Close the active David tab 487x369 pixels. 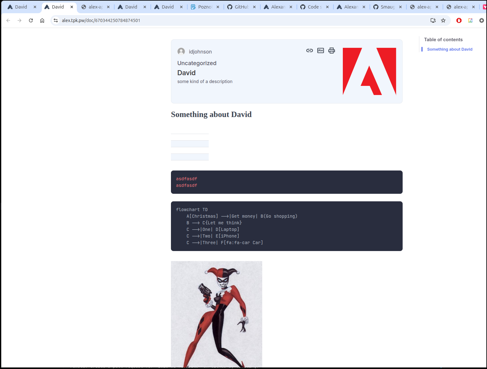point(72,7)
